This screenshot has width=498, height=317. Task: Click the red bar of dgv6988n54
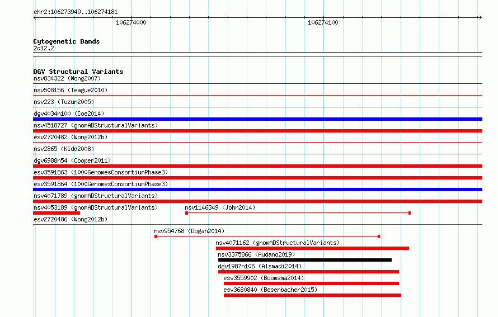pos(257,166)
